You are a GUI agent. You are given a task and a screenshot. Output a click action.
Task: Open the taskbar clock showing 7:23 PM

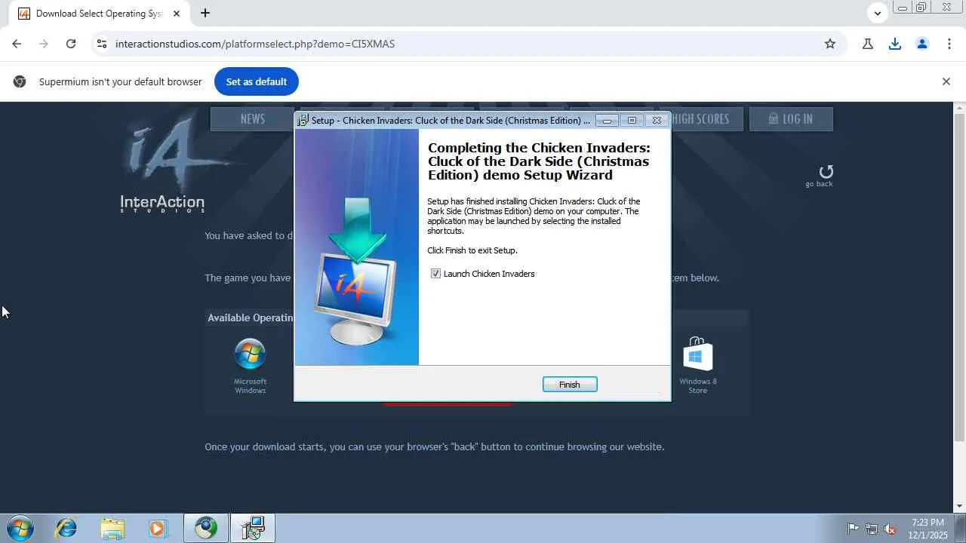pyautogui.click(x=928, y=528)
